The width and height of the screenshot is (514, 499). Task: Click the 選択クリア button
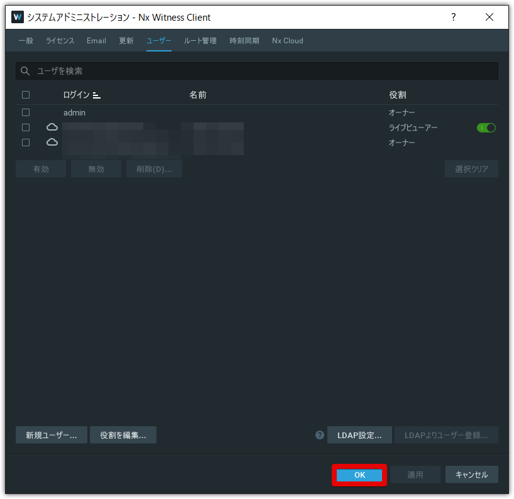pyautogui.click(x=471, y=169)
